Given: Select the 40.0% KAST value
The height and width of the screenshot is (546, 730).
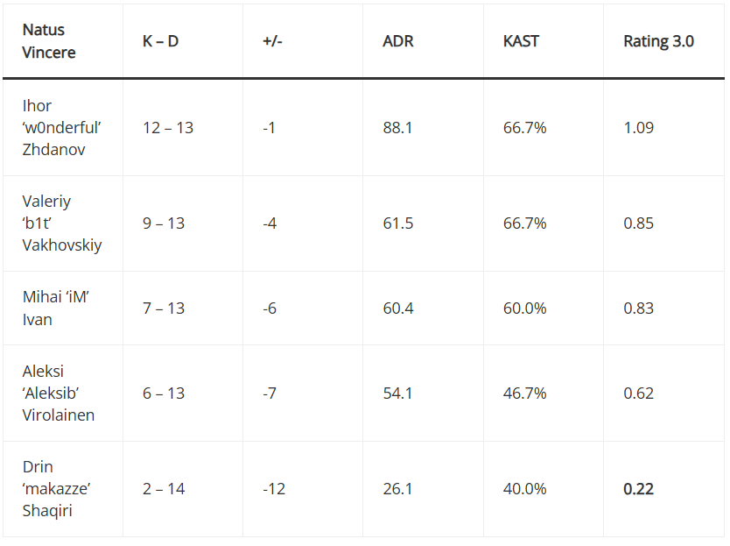Looking at the screenshot, I should point(524,489).
